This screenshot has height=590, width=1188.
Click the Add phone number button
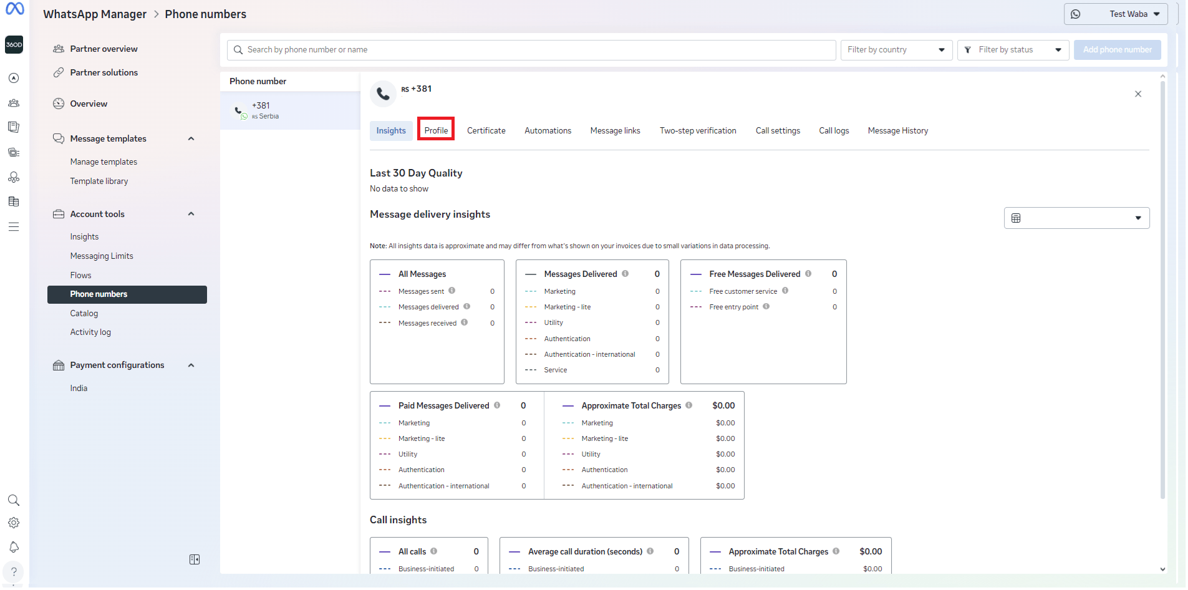(x=1117, y=50)
